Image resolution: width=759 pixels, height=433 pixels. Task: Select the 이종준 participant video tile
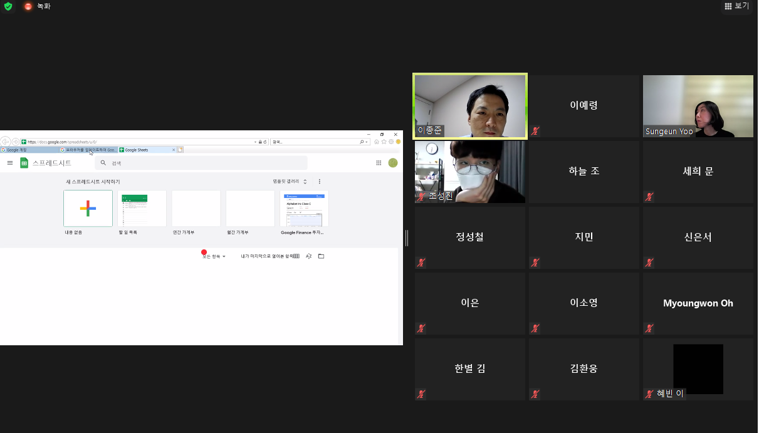pyautogui.click(x=470, y=105)
